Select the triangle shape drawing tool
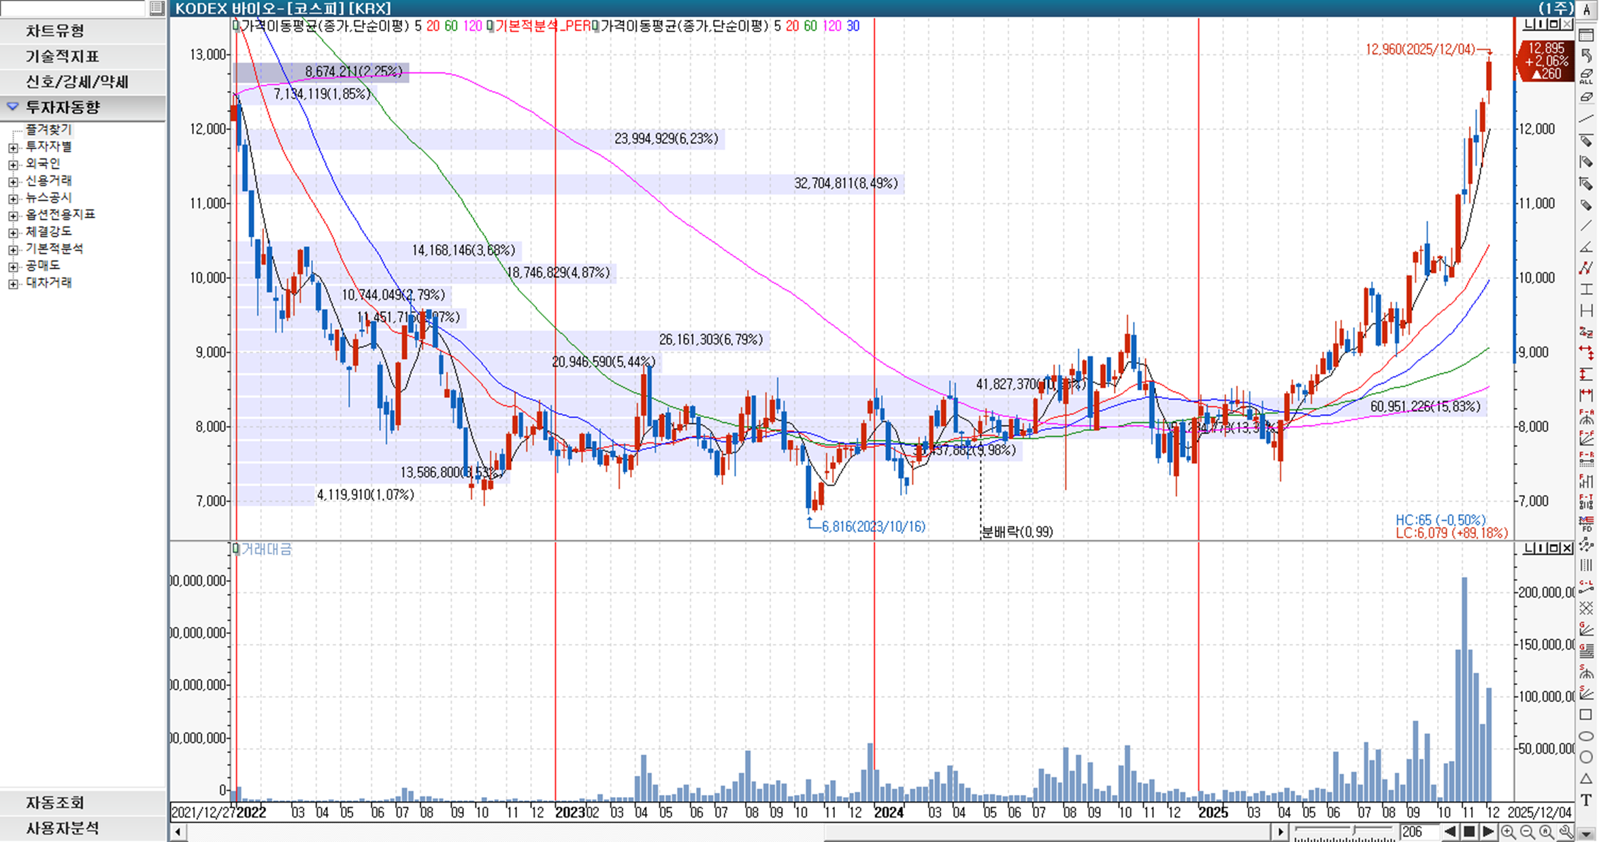 (1586, 778)
